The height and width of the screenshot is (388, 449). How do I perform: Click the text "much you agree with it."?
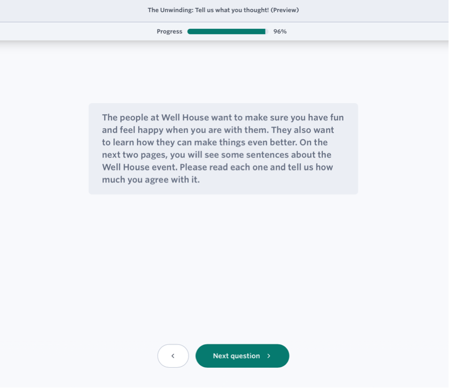[150, 180]
